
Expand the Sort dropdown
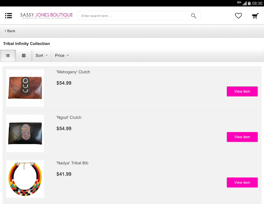(x=41, y=55)
